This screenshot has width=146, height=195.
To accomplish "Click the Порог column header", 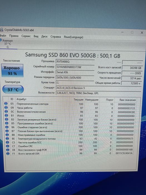I will 110,100.
